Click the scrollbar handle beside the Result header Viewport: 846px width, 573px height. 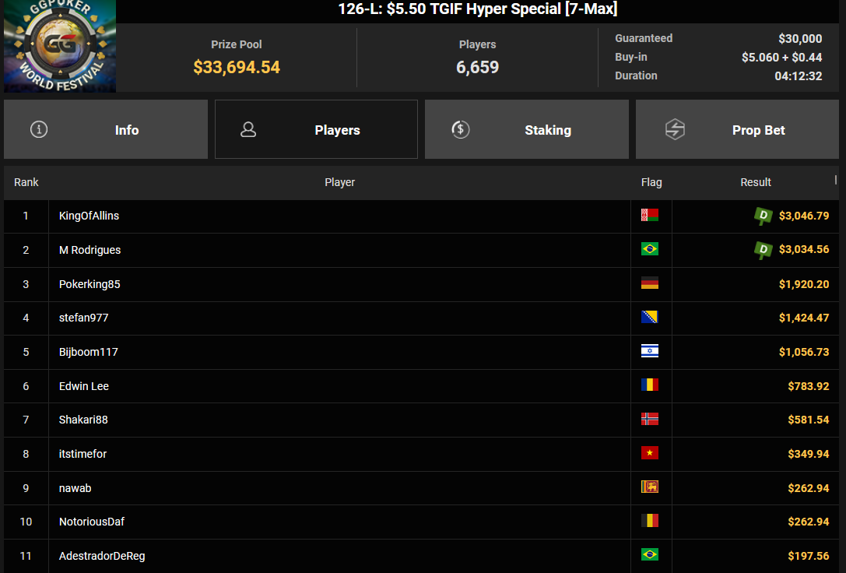[836, 180]
